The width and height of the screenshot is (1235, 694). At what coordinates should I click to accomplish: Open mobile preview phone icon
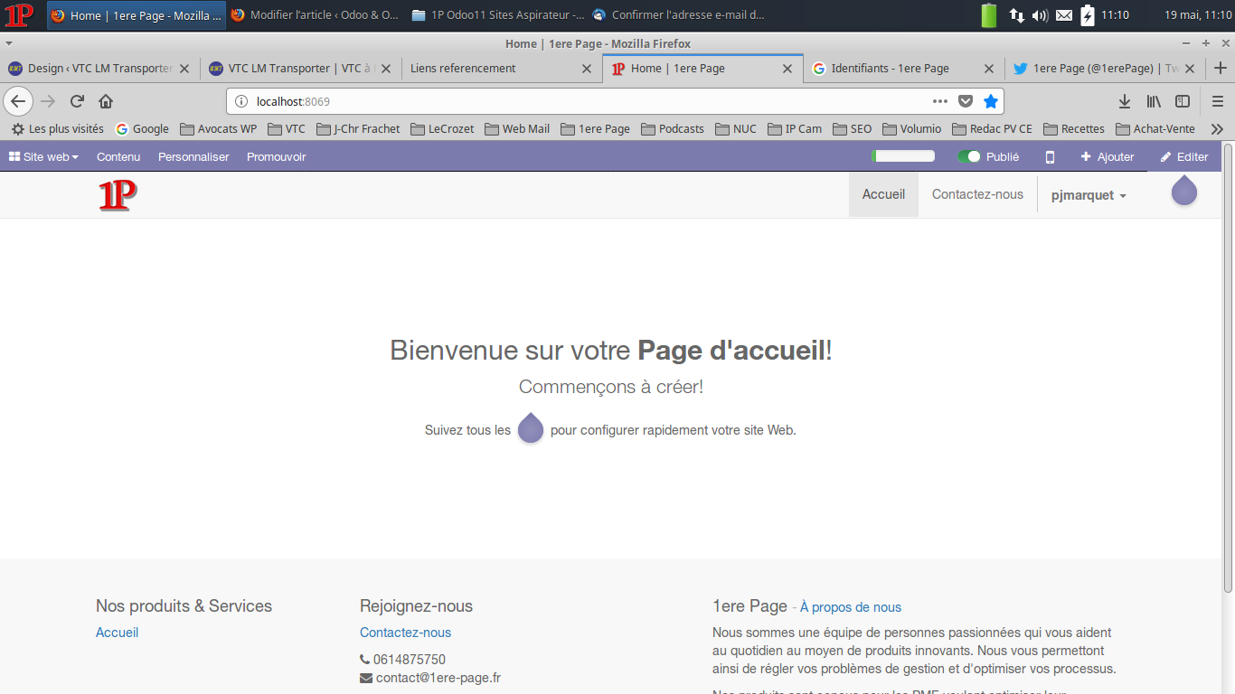[1050, 156]
